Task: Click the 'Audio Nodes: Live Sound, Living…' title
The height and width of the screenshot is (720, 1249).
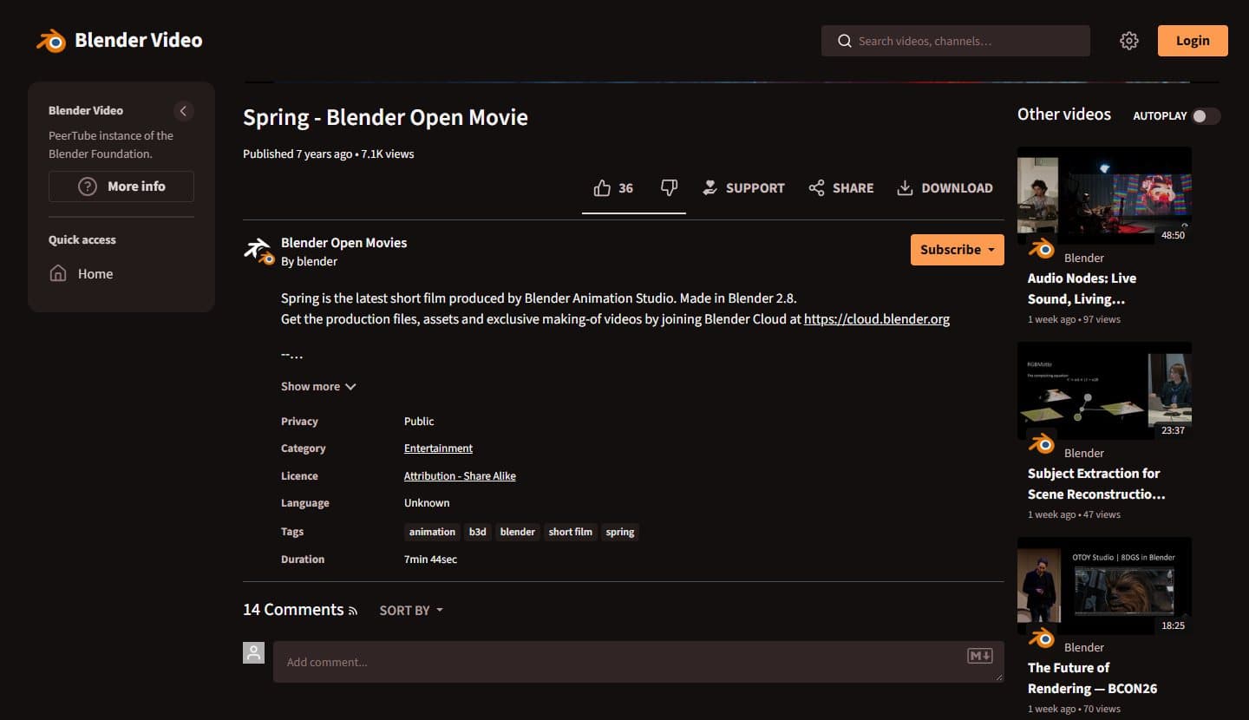Action: pos(1082,289)
